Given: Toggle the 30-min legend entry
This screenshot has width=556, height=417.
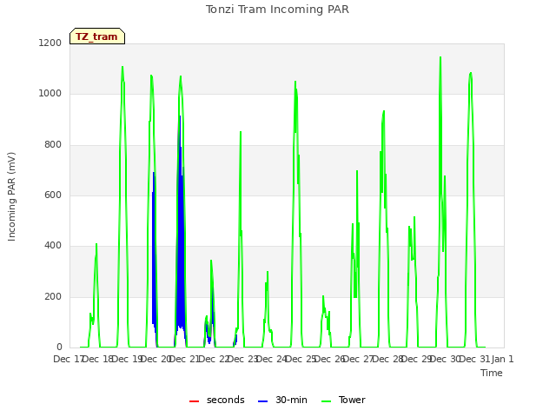Looking at the screenshot, I should (282, 400).
